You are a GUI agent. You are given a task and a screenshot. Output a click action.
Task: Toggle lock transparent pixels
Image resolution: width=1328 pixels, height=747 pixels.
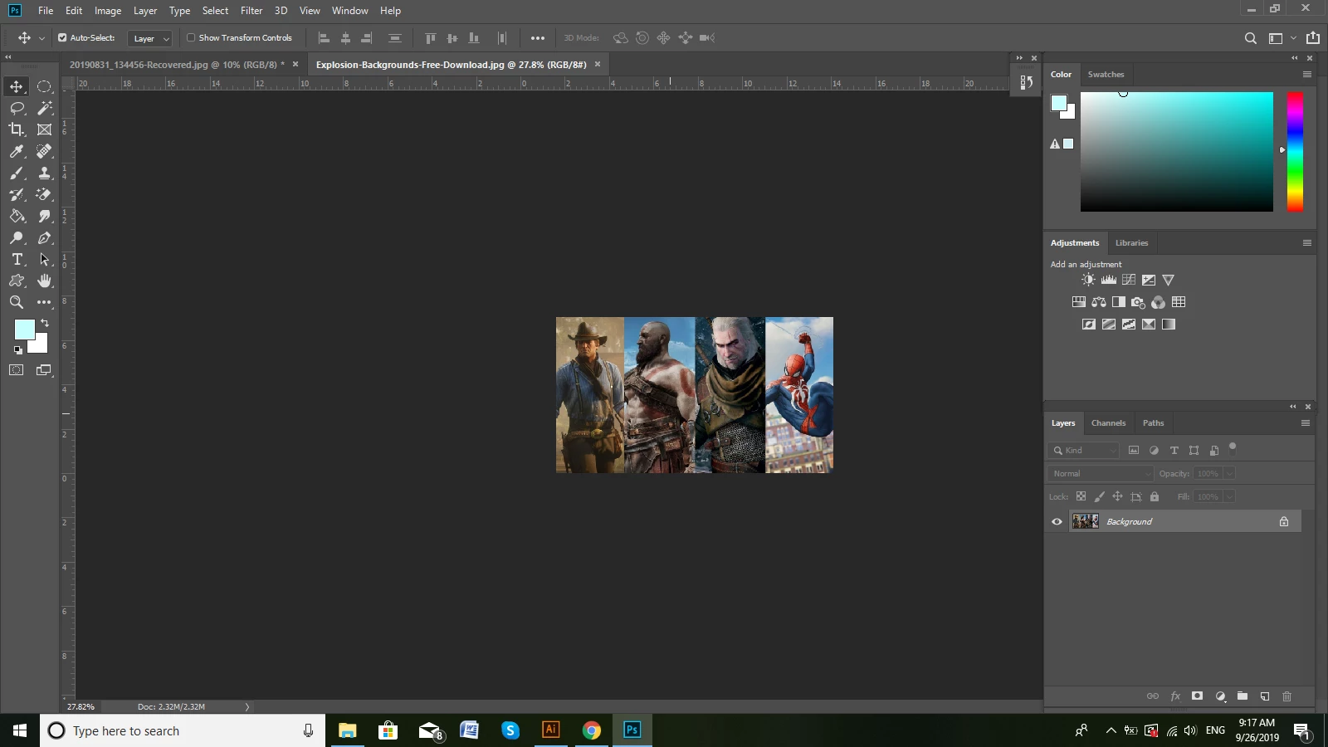[x=1081, y=496]
